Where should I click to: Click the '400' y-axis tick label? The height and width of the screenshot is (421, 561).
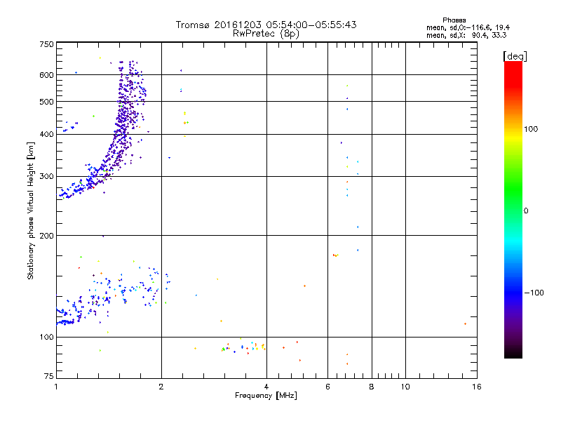pos(46,134)
